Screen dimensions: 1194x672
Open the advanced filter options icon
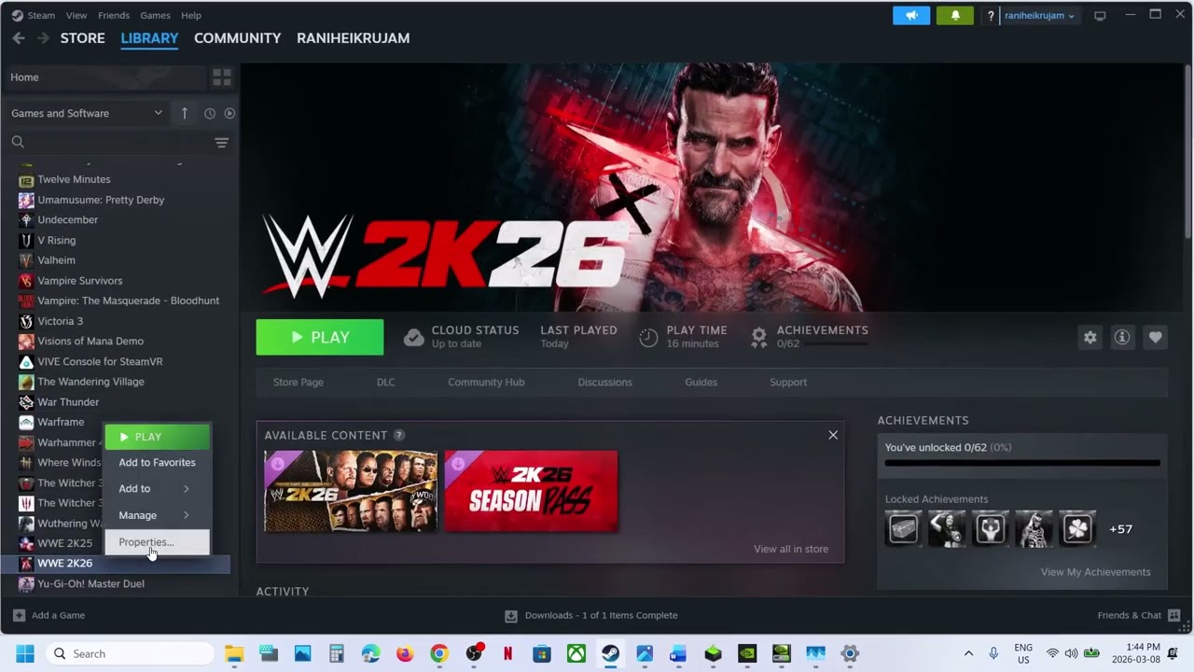click(x=221, y=142)
